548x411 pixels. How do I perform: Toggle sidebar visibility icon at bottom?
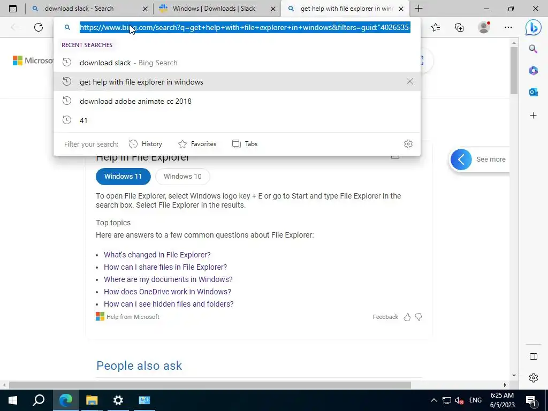[x=534, y=356]
